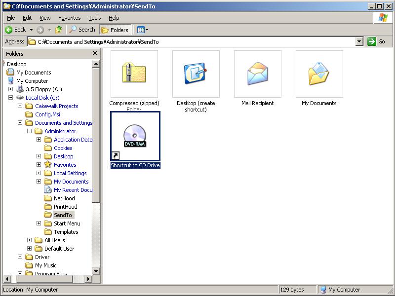Screen dimensions: 395x296
Task: Select the SendTo folder in tree
Action: 63,215
